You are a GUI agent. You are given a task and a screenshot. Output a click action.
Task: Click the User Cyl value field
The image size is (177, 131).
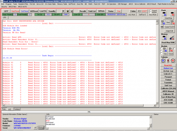[88, 14]
